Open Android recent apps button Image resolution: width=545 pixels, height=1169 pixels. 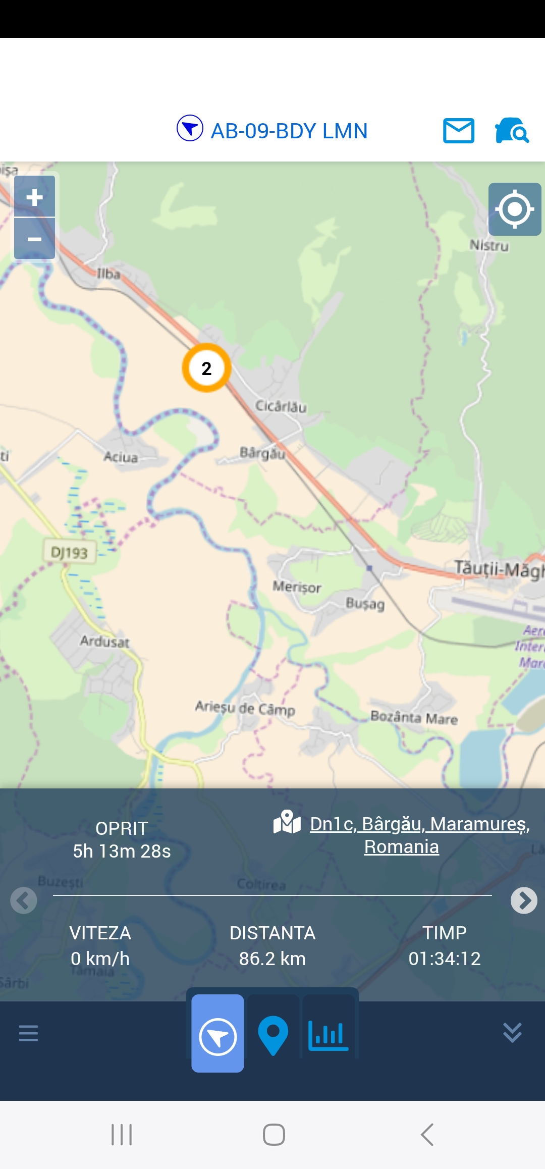click(122, 1135)
